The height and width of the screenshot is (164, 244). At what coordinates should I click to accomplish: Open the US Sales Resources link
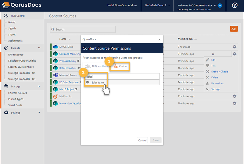pos(69,82)
